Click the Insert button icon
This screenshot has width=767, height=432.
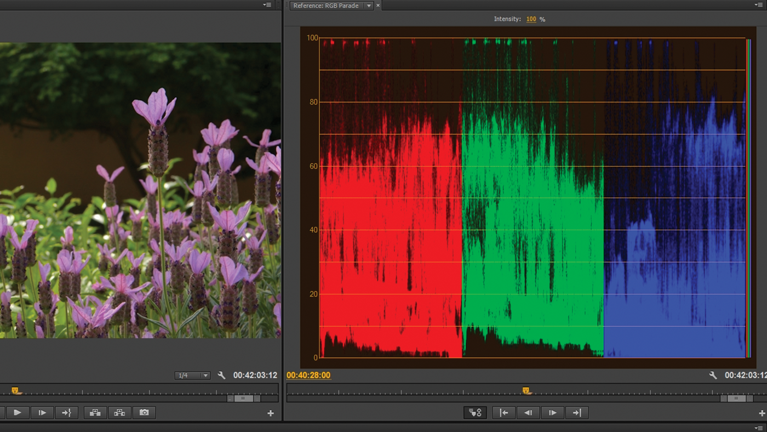point(95,412)
